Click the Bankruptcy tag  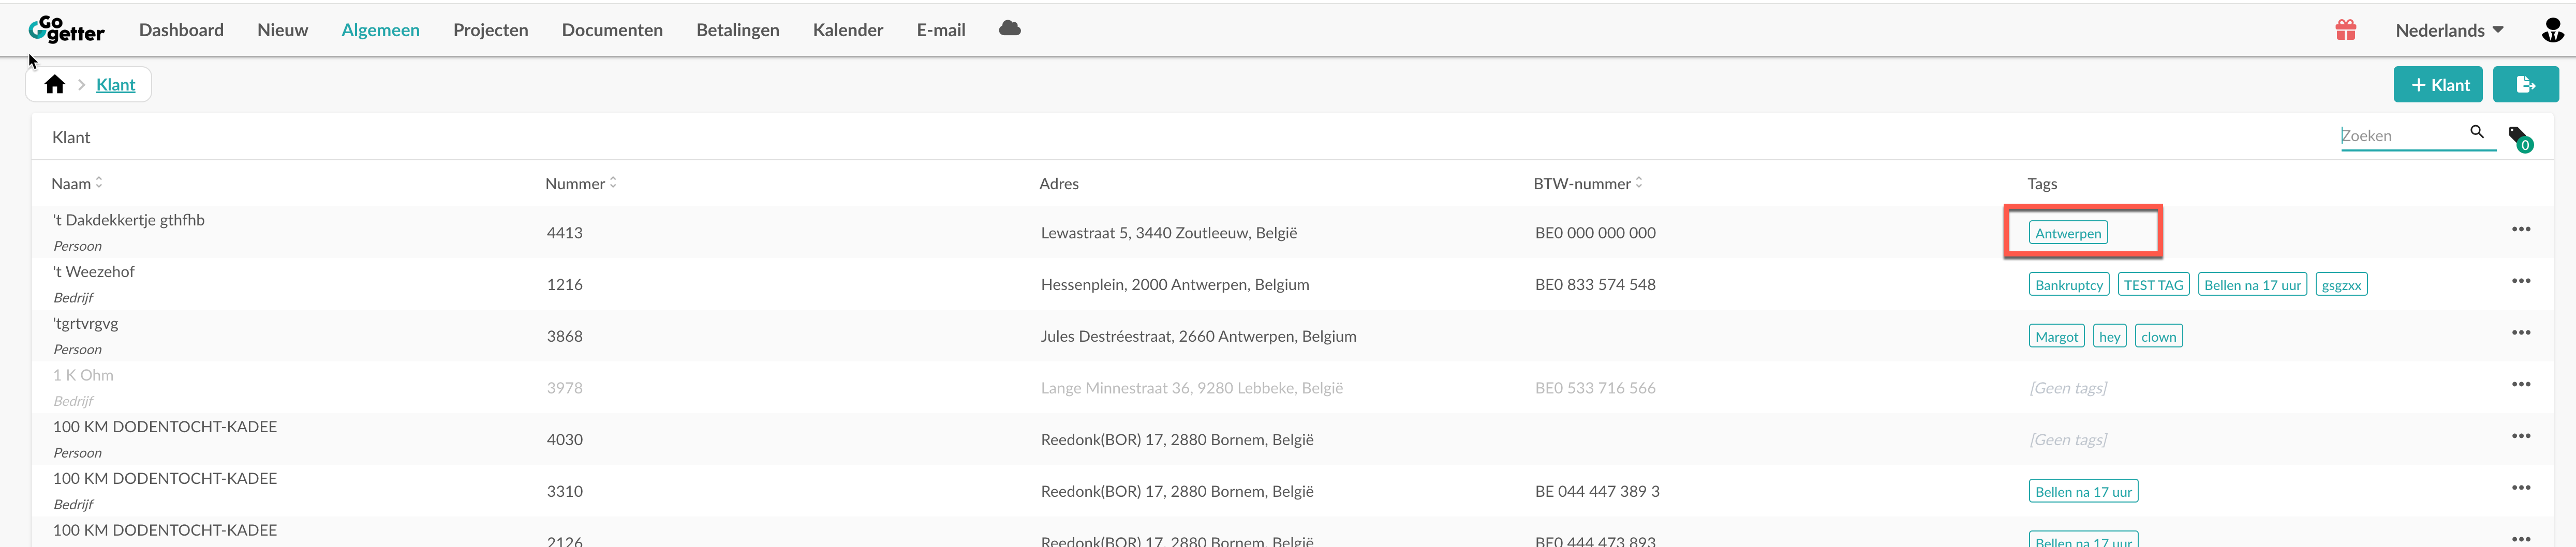point(2069,285)
